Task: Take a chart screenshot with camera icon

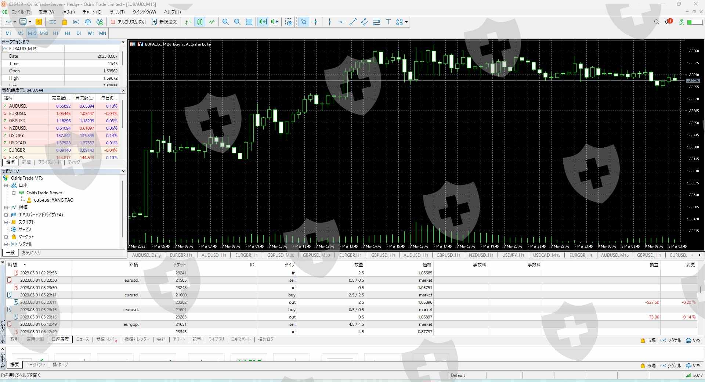Action: (x=289, y=22)
